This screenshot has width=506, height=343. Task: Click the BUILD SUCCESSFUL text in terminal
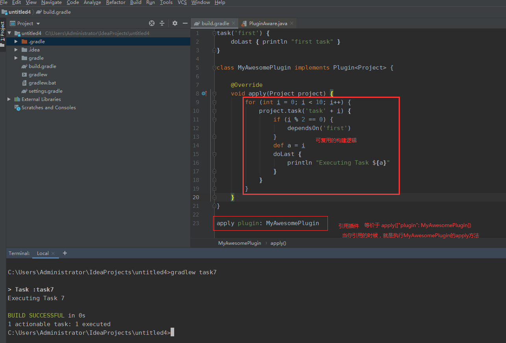(36, 315)
